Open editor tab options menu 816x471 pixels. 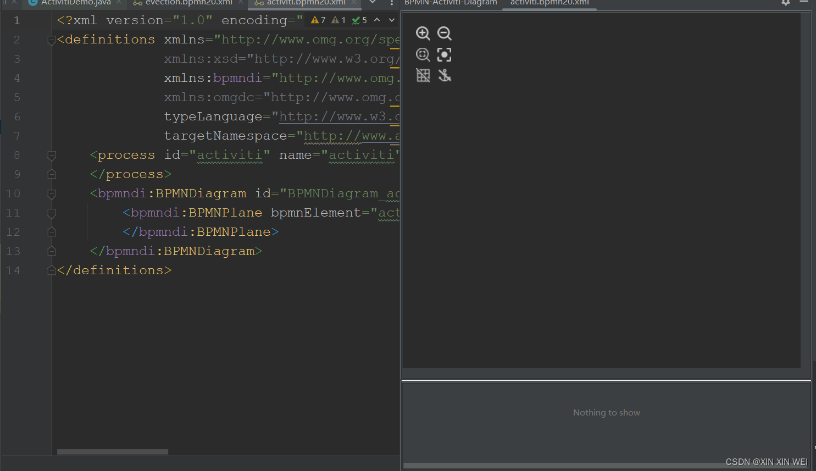coord(392,3)
